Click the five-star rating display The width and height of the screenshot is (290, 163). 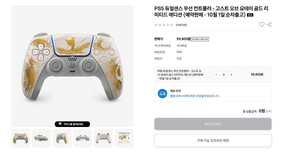click(x=164, y=25)
